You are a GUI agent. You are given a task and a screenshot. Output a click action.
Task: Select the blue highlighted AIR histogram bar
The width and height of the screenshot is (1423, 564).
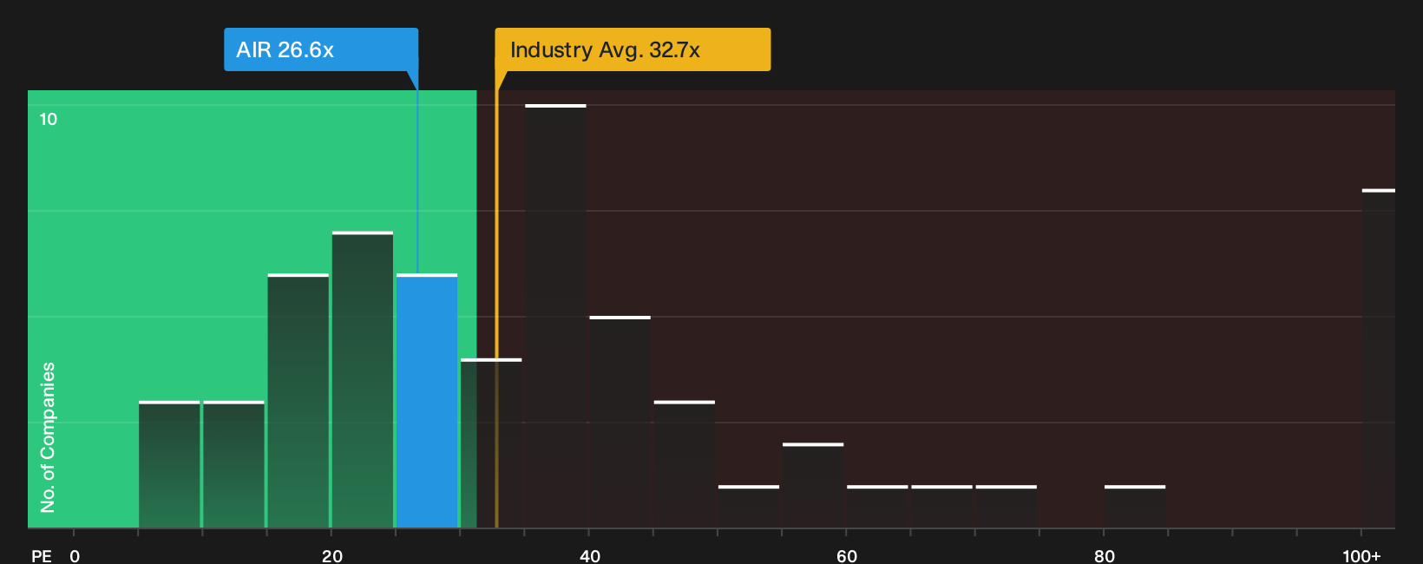[427, 401]
